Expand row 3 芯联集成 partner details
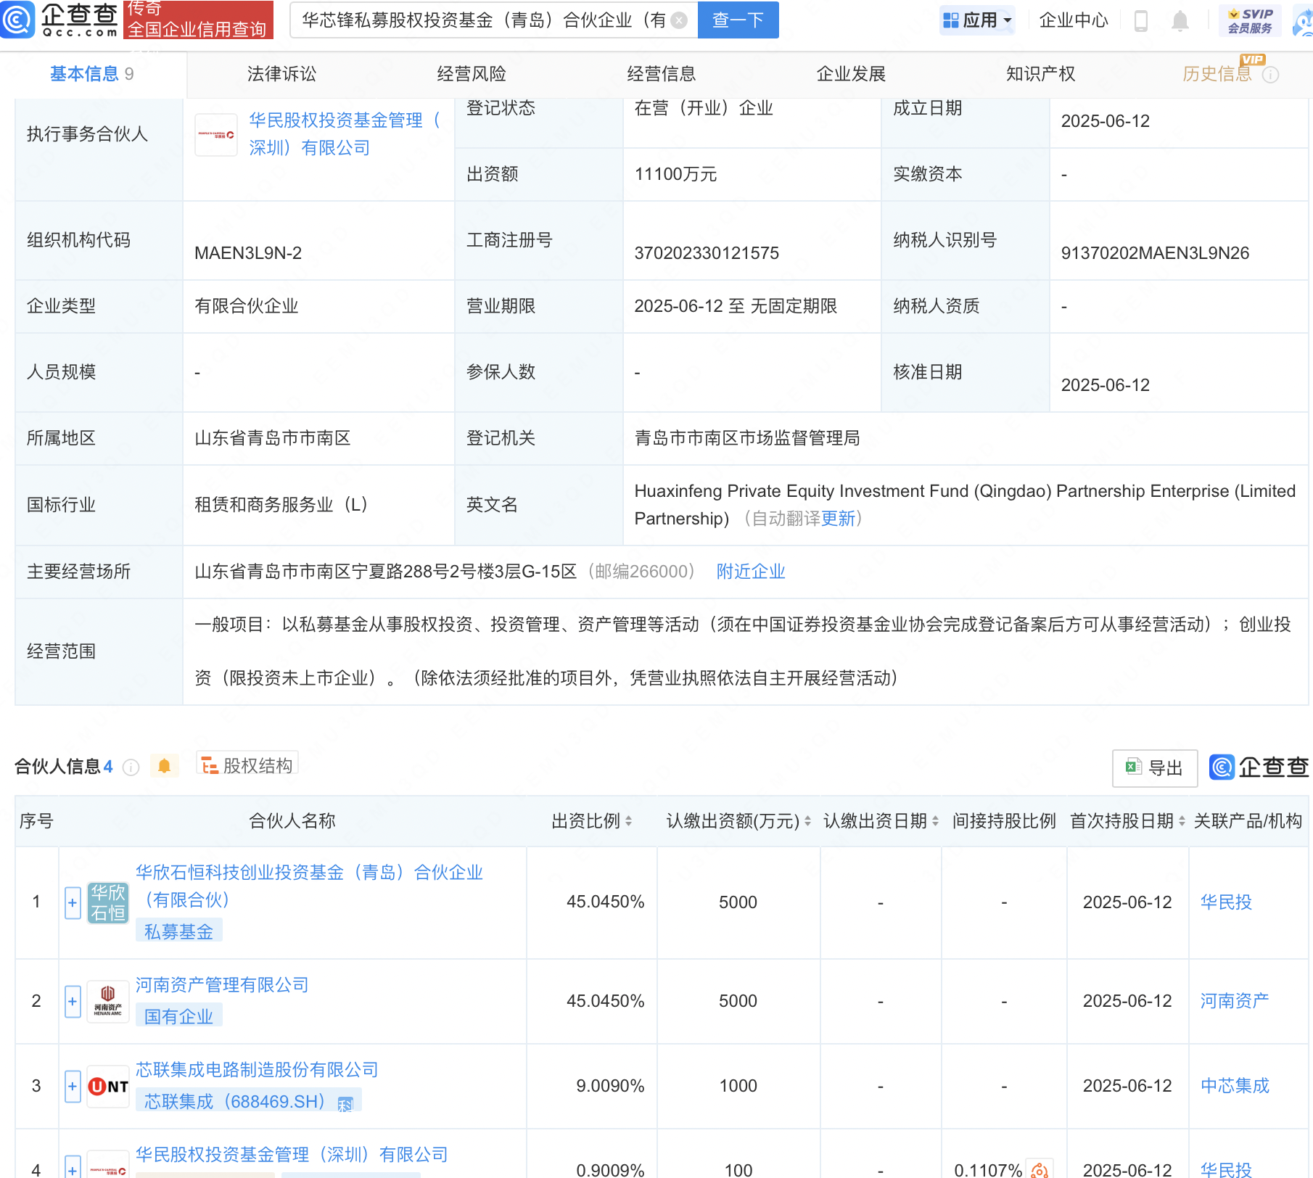Screen dimensions: 1313x1178 point(73,1087)
